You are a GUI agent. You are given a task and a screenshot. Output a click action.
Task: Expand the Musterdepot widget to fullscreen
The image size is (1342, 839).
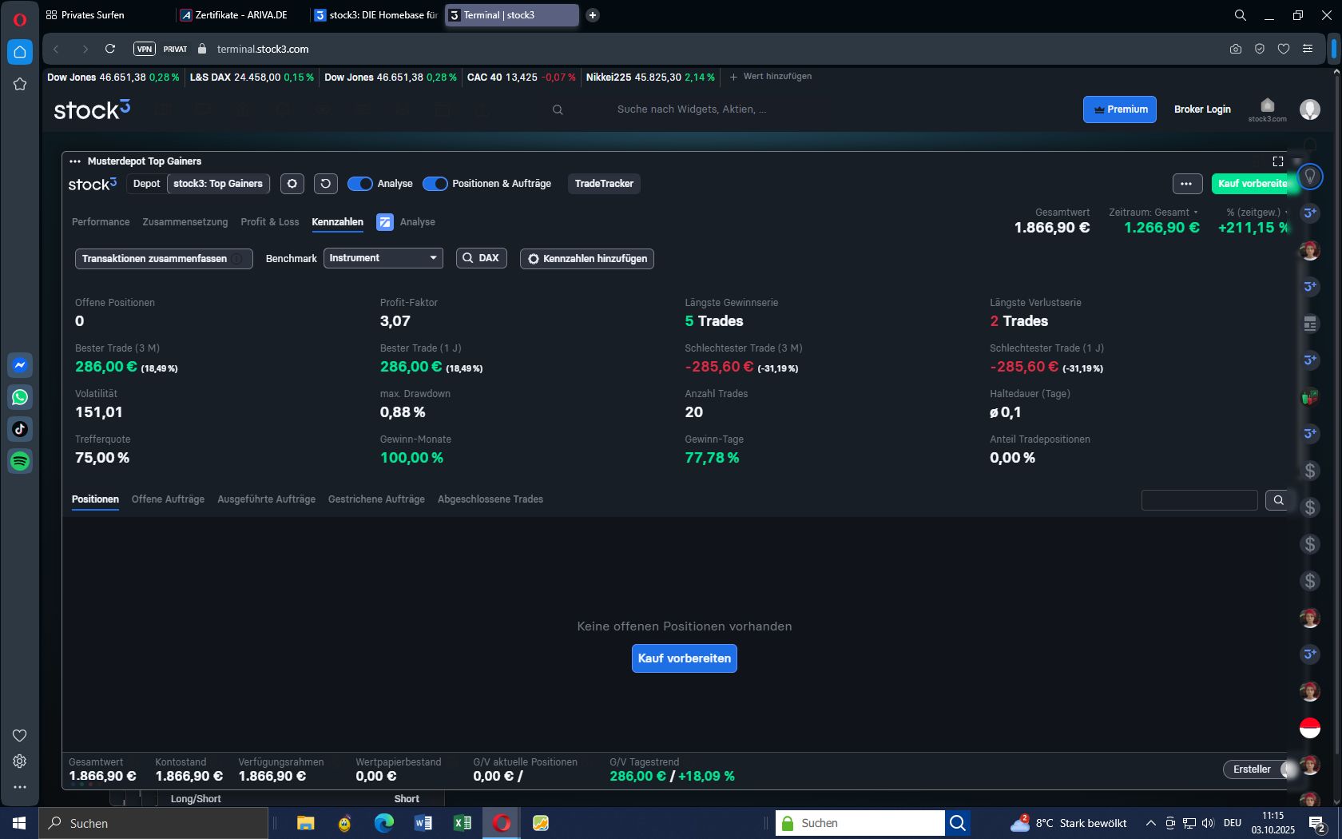pyautogui.click(x=1277, y=161)
